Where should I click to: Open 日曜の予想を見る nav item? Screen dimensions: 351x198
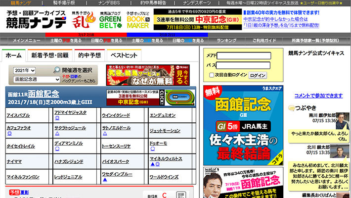click(107, 41)
